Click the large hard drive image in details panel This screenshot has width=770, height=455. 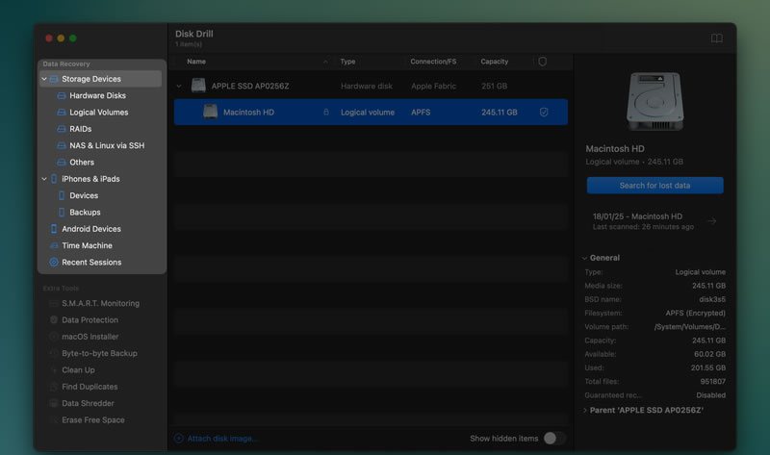pyautogui.click(x=654, y=102)
